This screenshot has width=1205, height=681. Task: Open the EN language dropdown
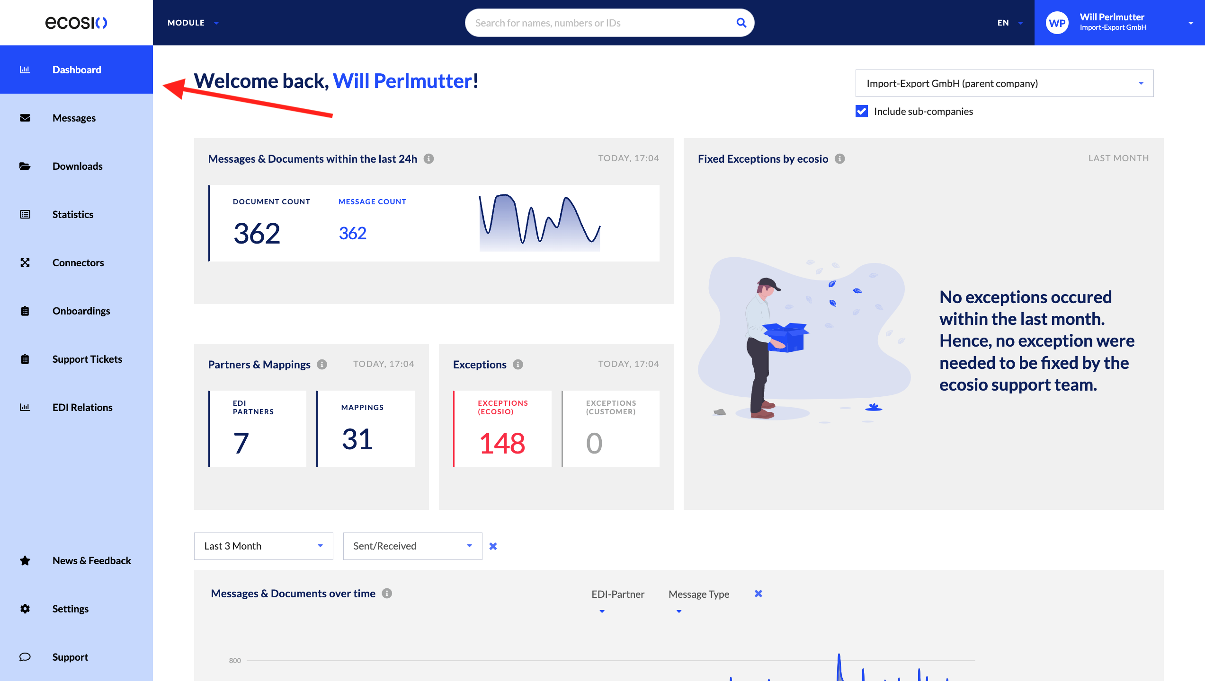point(1010,23)
